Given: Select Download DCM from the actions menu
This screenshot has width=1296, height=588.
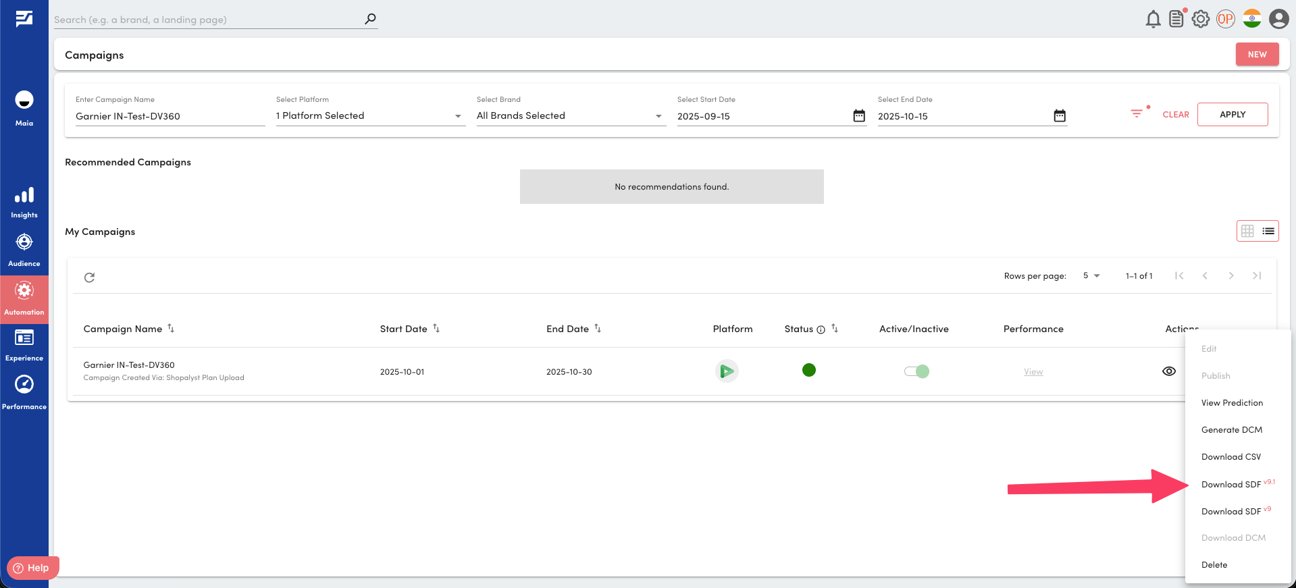Looking at the screenshot, I should pos(1238,538).
